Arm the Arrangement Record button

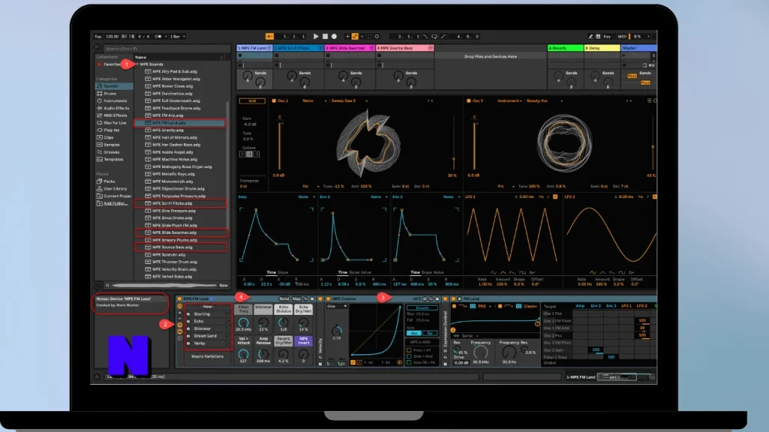(x=334, y=36)
